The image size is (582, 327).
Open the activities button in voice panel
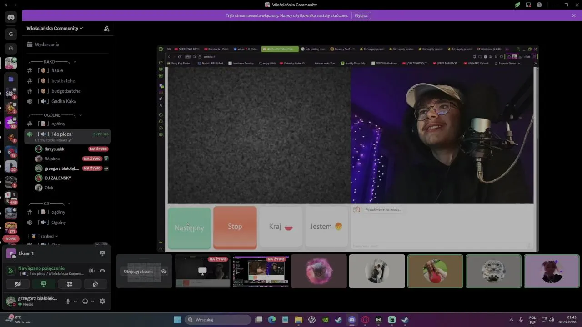point(70,284)
